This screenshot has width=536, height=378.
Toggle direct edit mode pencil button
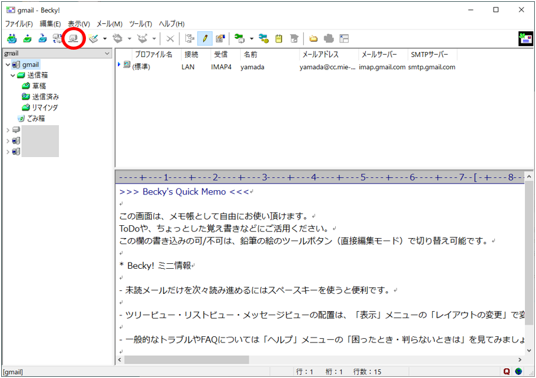coord(204,39)
